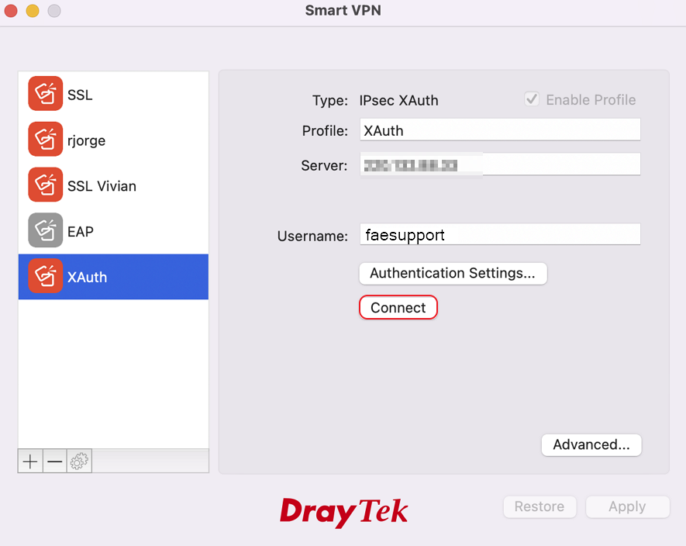
Task: Select the rjorge profile name in the list
Action: pos(86,141)
